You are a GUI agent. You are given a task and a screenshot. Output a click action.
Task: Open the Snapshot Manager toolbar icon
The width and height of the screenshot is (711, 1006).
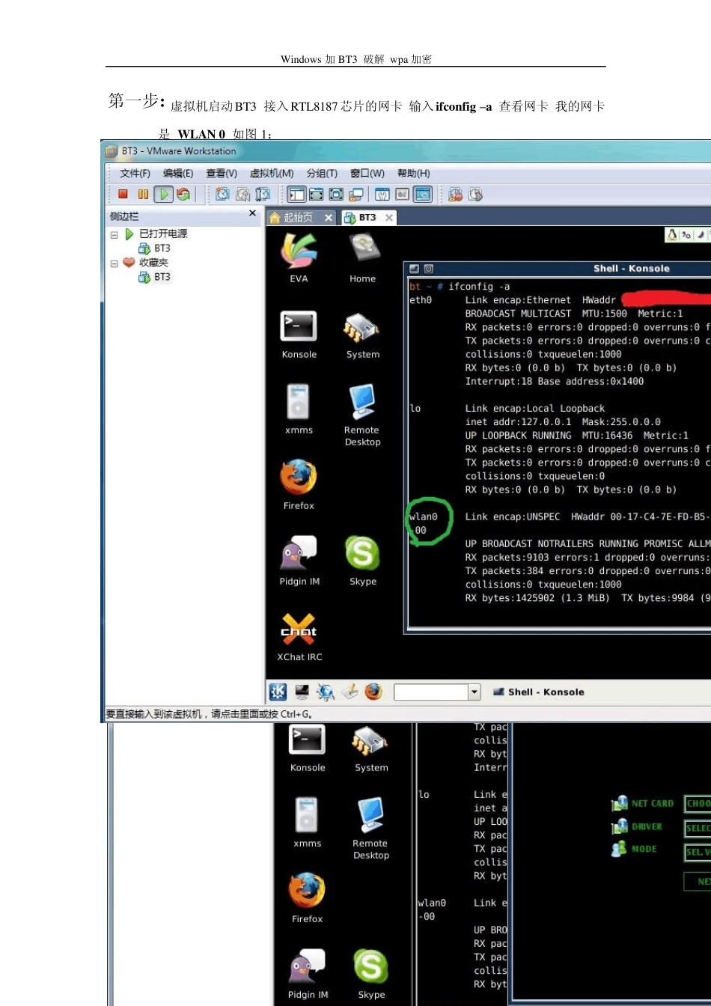click(263, 195)
